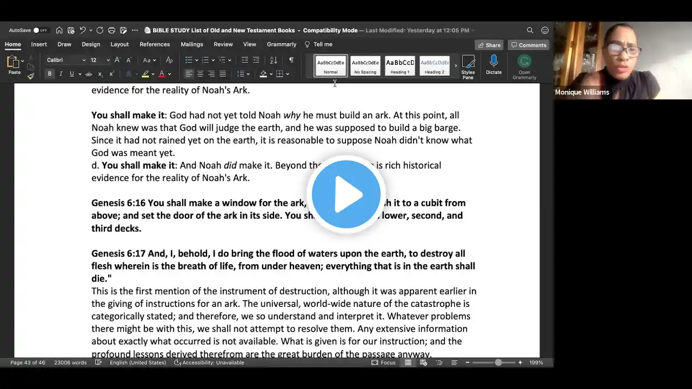Toggle Underline formatting
This screenshot has height=389, width=692.
71,74
